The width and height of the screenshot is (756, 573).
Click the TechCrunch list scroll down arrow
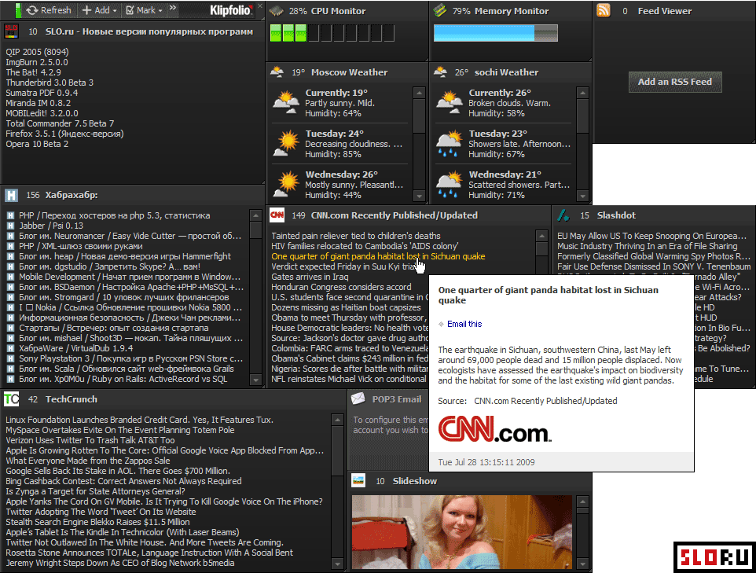pos(337,564)
